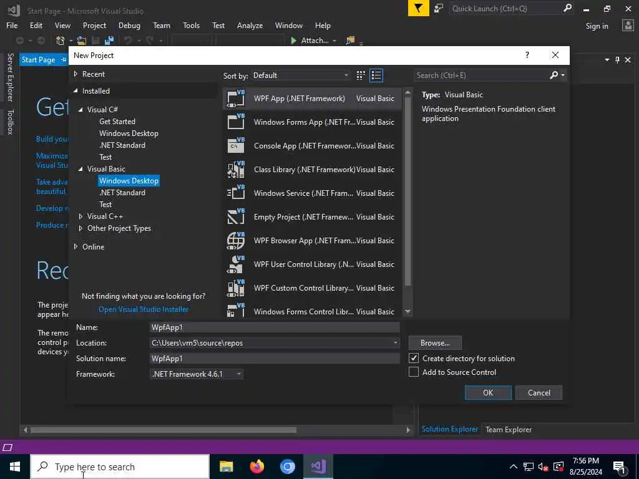Open the Debug menu
The height and width of the screenshot is (479, 639).
pyautogui.click(x=129, y=25)
